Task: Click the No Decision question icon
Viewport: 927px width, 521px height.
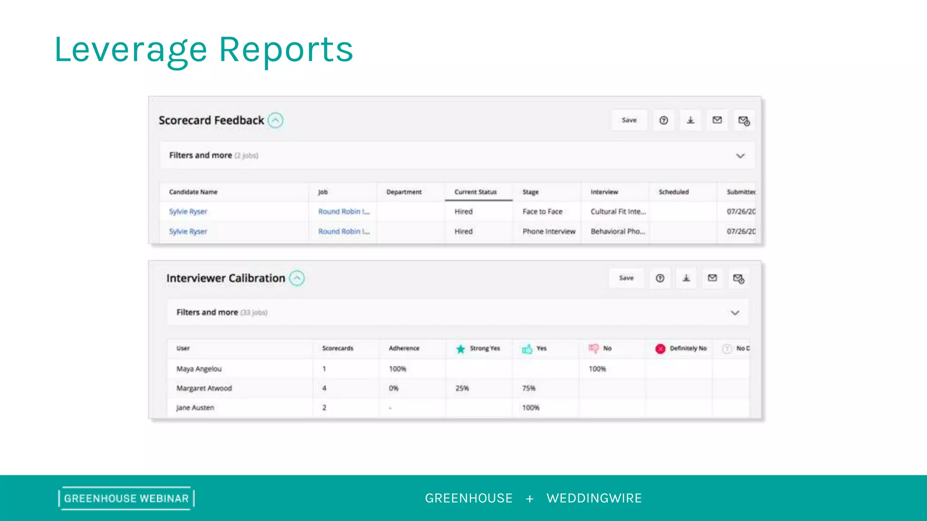Action: point(727,349)
